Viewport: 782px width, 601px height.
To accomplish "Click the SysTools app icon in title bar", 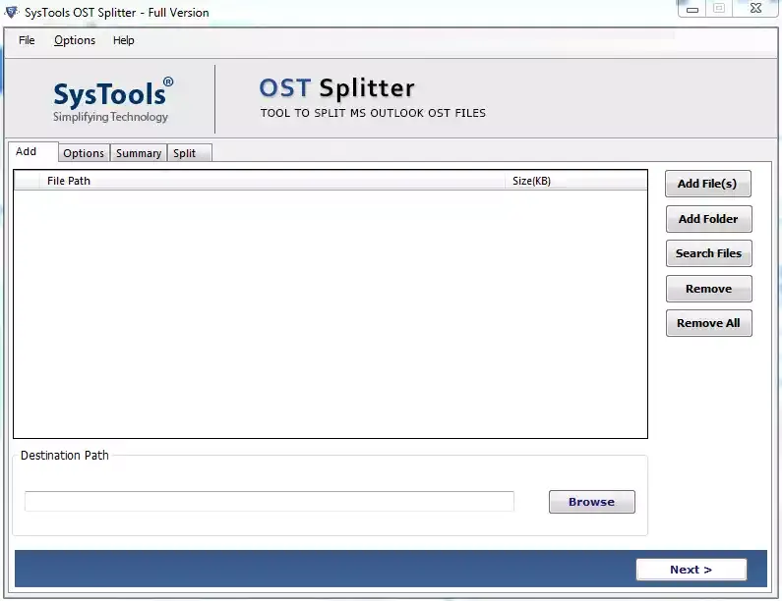I will click(x=11, y=12).
